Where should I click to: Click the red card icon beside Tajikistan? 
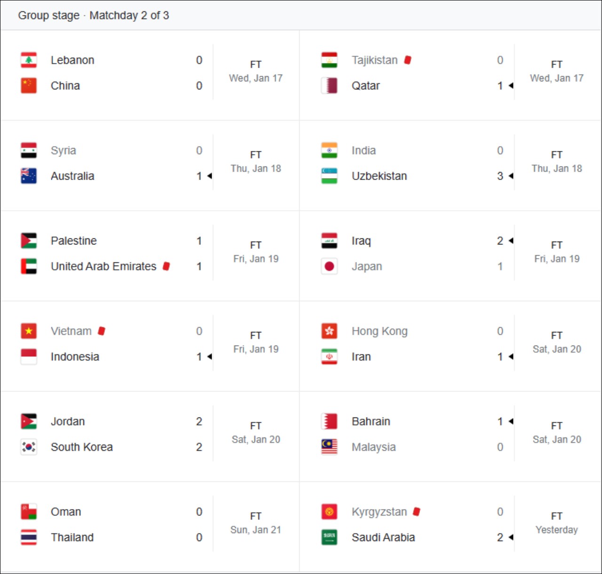407,60
